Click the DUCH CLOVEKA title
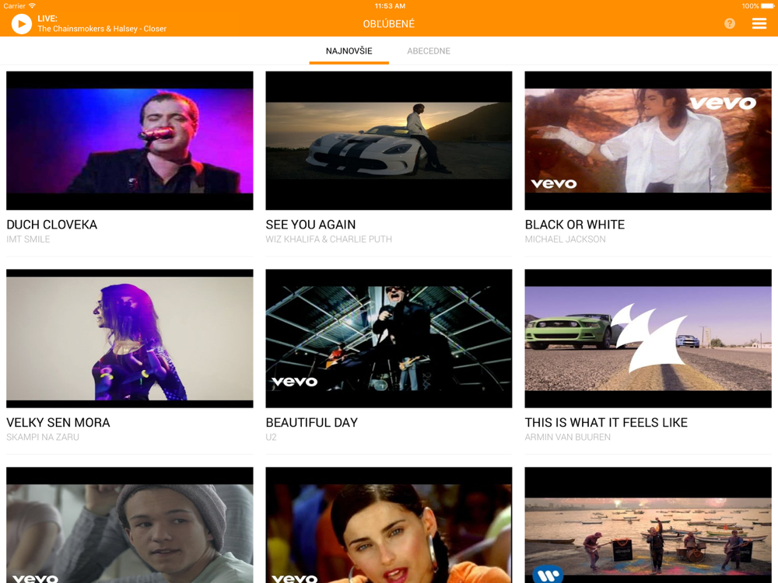 pos(51,225)
